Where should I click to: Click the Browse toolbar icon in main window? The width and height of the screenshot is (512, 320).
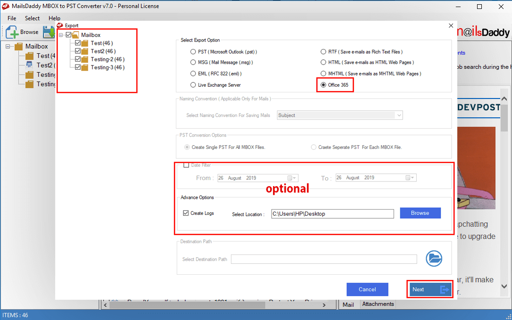coord(12,32)
